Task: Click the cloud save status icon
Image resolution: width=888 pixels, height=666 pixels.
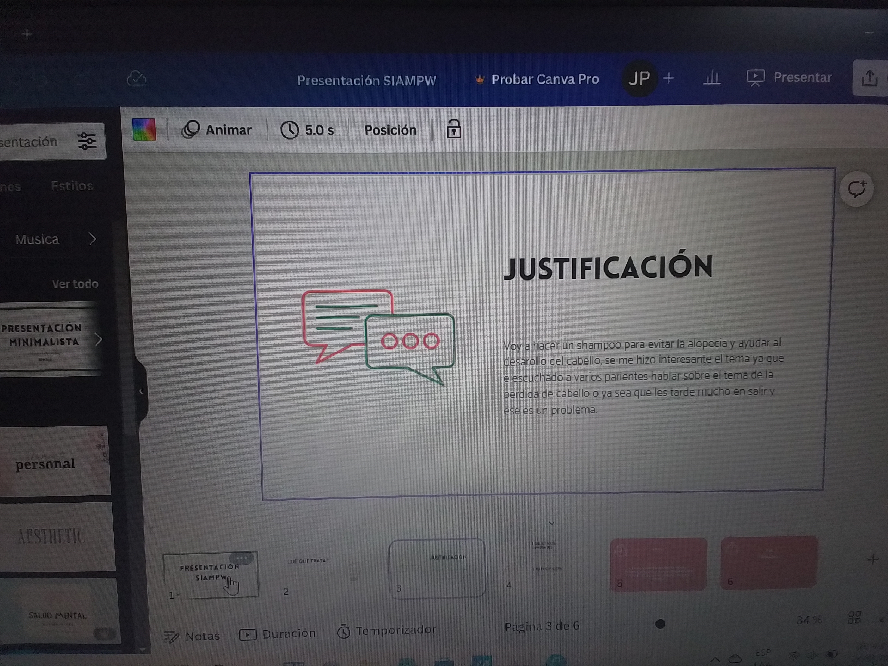Action: [x=137, y=79]
